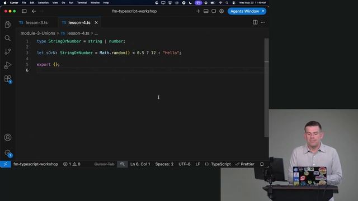Close the lesson-4.ts tab

[96, 22]
